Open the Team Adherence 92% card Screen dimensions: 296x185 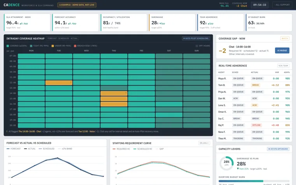point(220,22)
